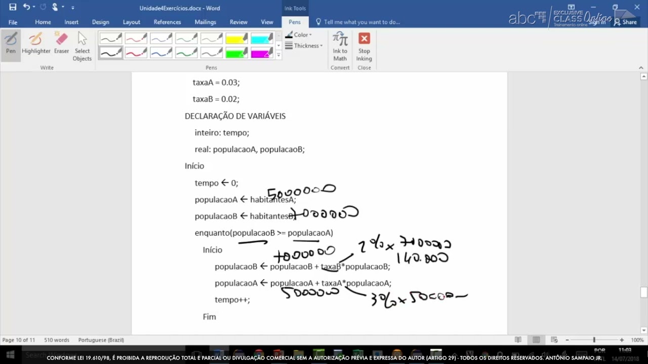Select the Highlighter tool
The width and height of the screenshot is (648, 364).
click(x=36, y=43)
